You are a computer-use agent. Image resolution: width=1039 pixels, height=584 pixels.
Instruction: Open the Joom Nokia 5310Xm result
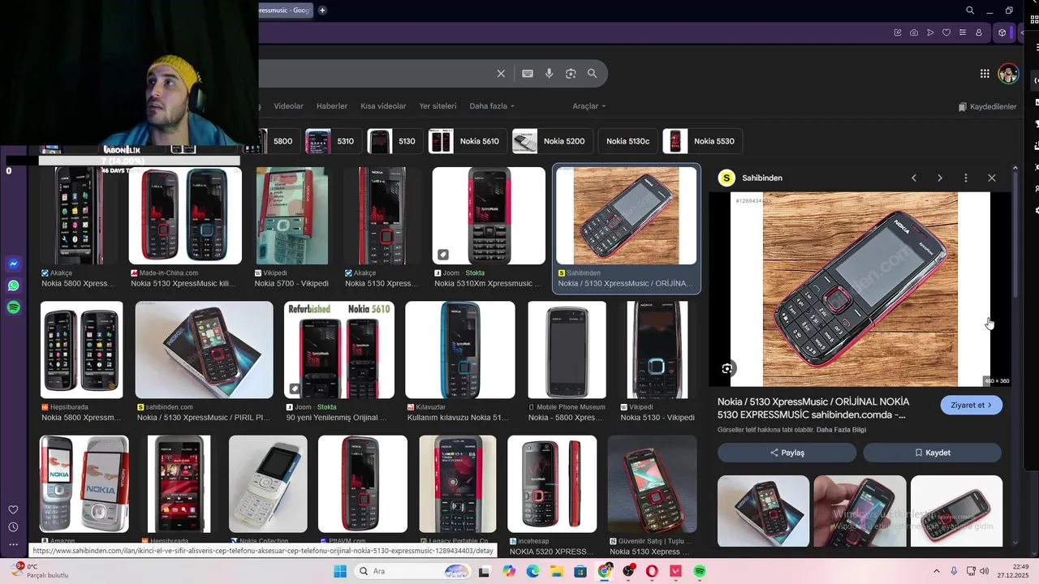pyautogui.click(x=489, y=227)
